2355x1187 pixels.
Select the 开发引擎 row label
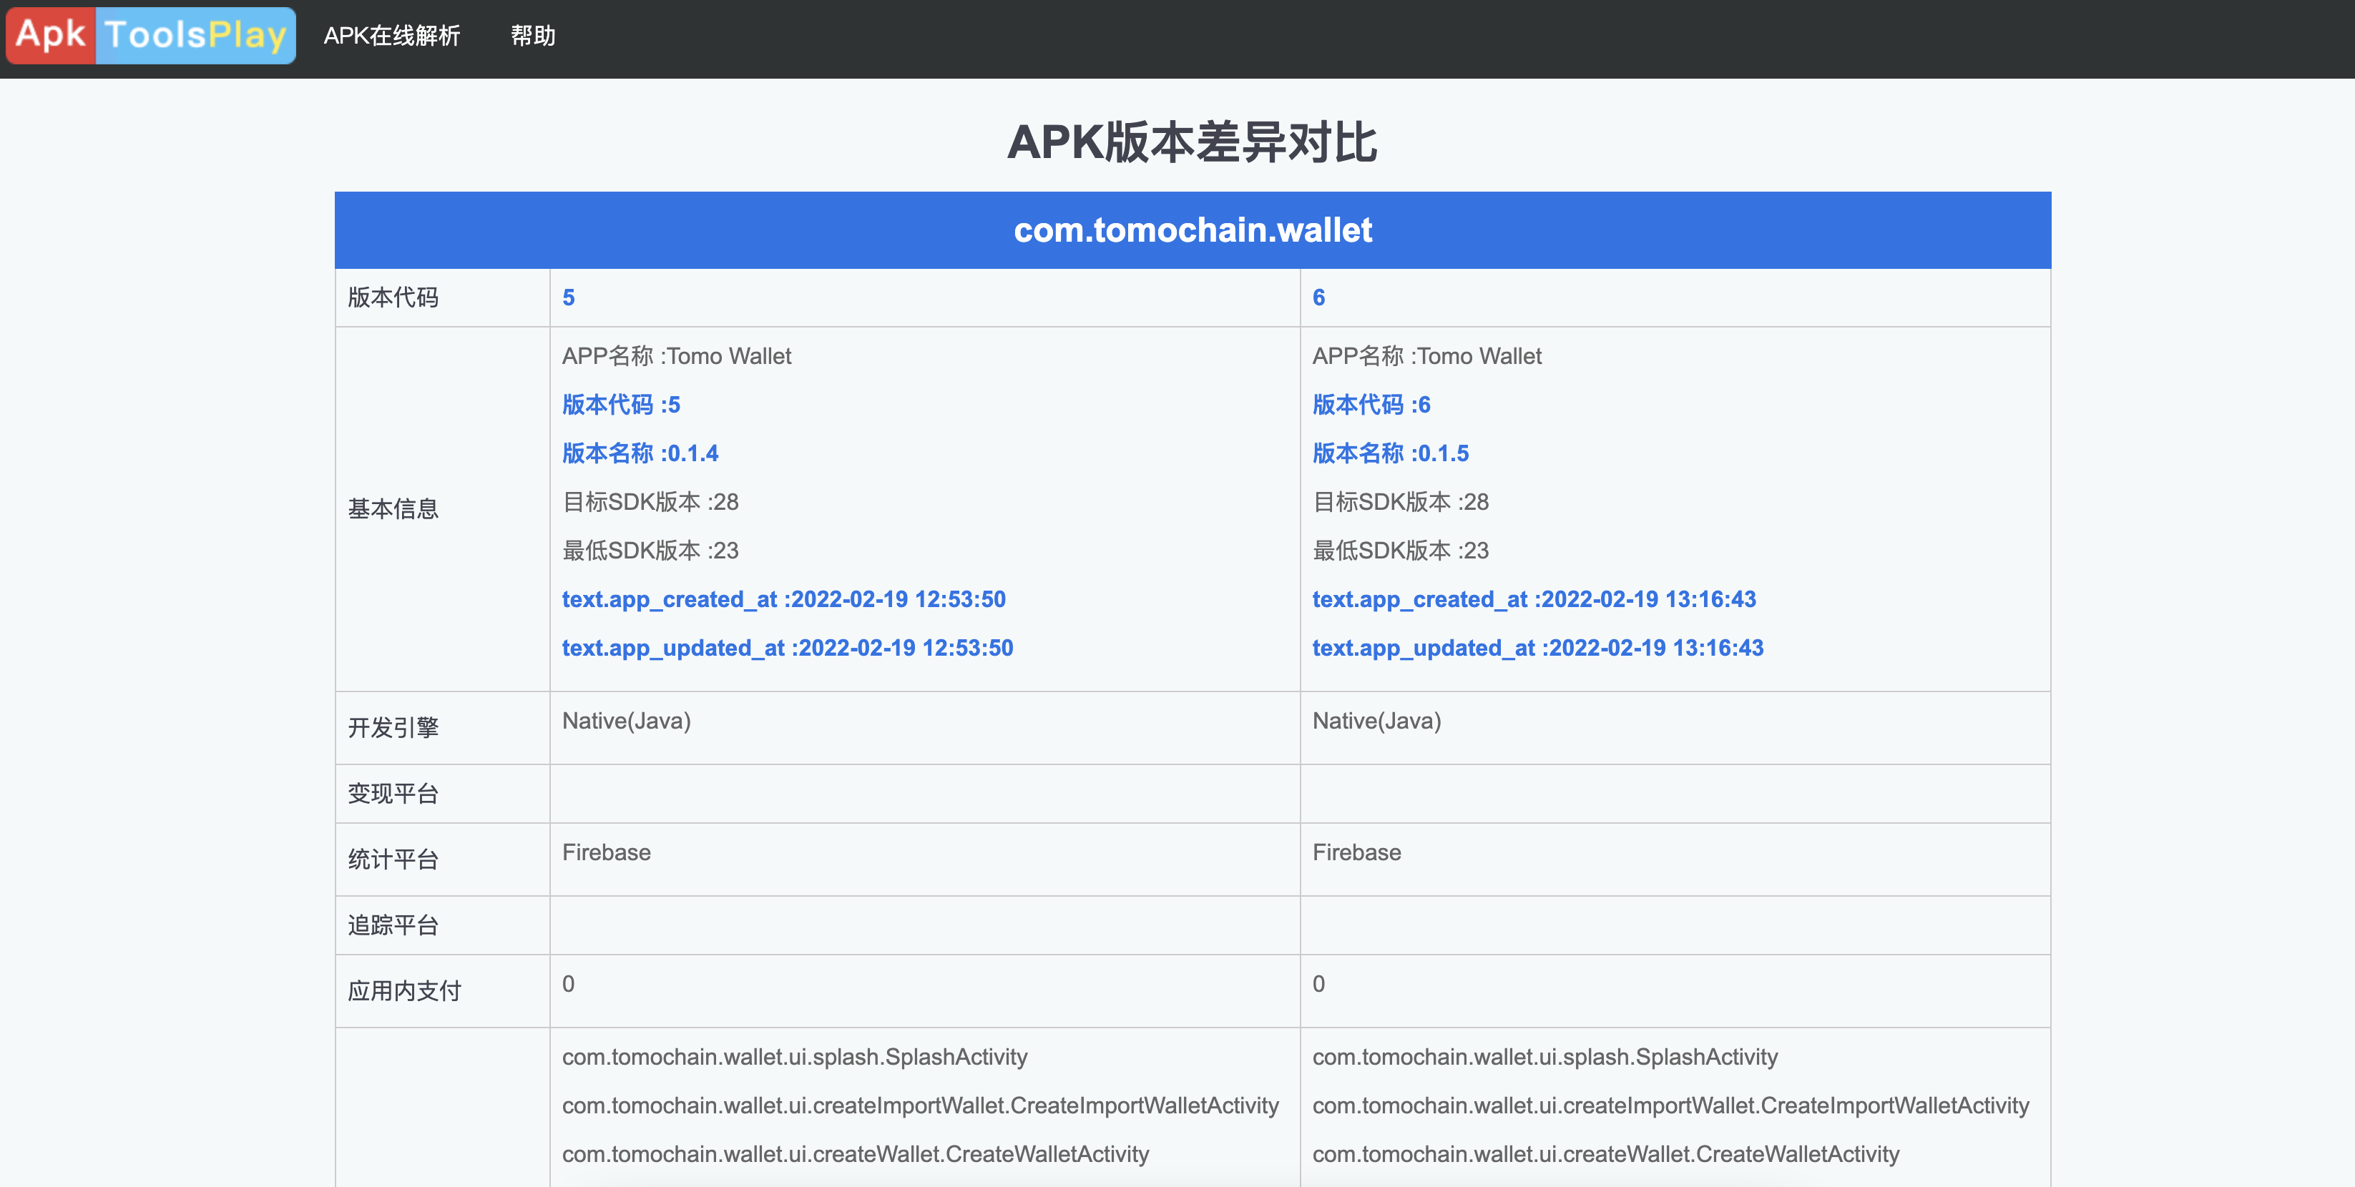click(393, 728)
